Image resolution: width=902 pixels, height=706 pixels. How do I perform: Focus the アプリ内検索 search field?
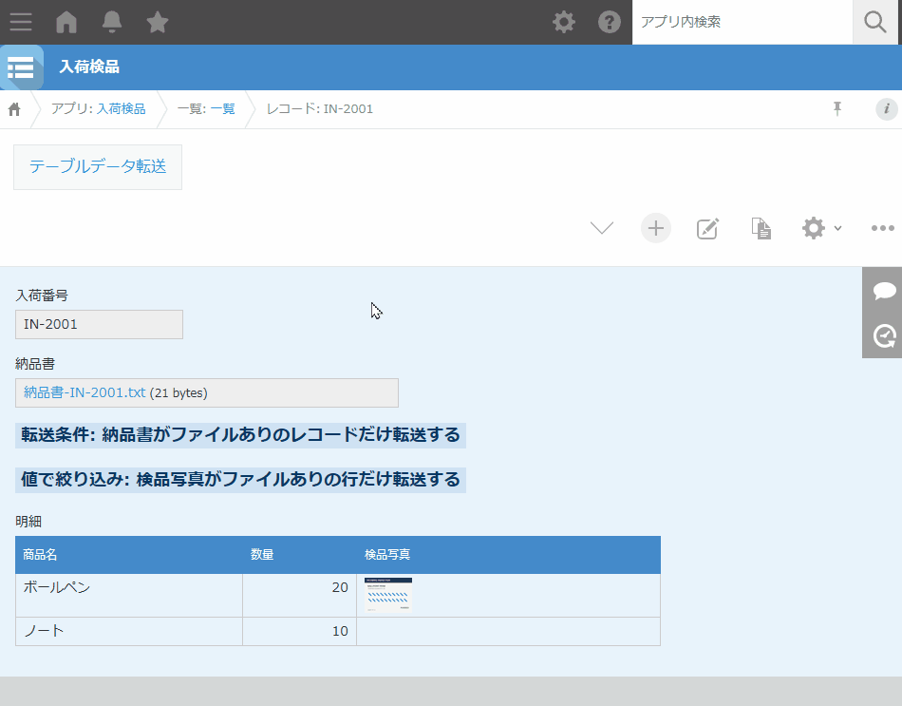pyautogui.click(x=742, y=22)
